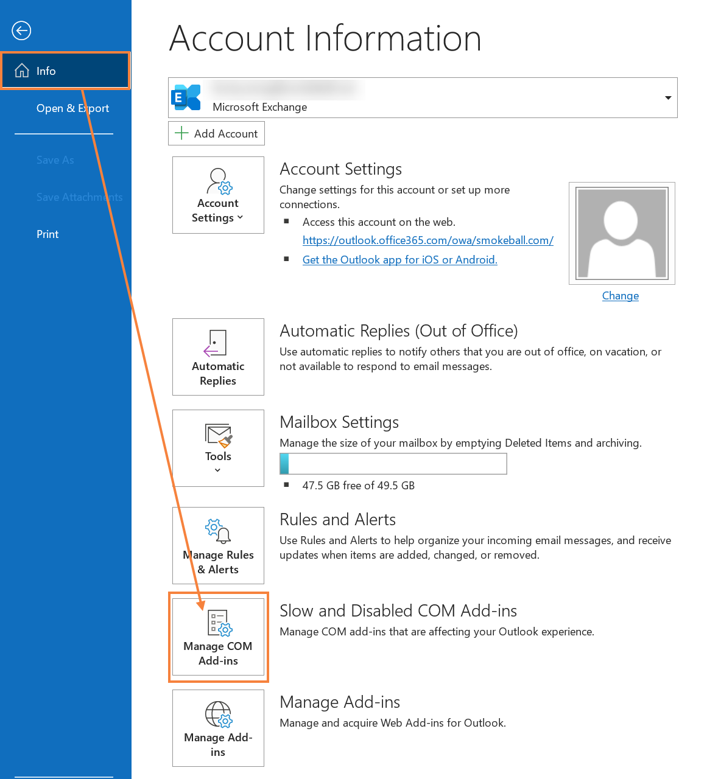
Task: Expand the account selection dropdown arrow
Action: pyautogui.click(x=668, y=98)
